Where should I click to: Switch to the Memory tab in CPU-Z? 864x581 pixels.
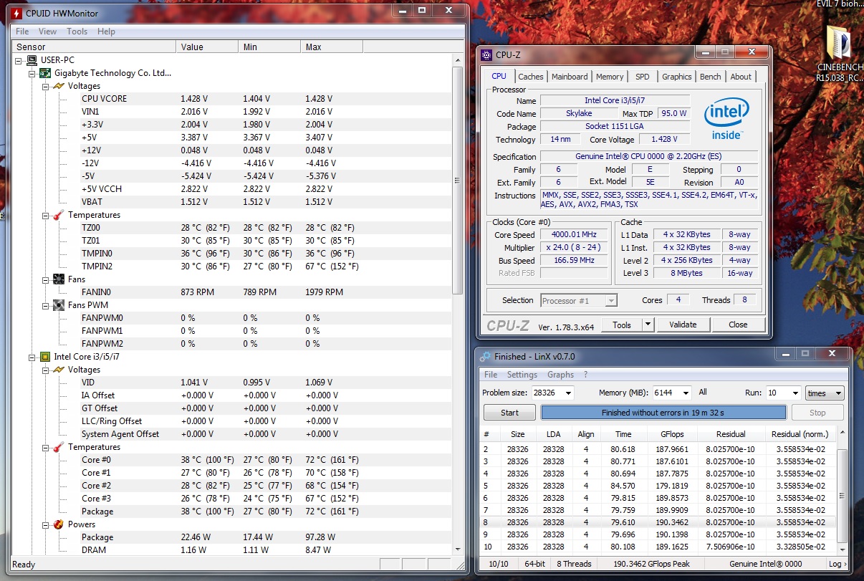tap(610, 77)
